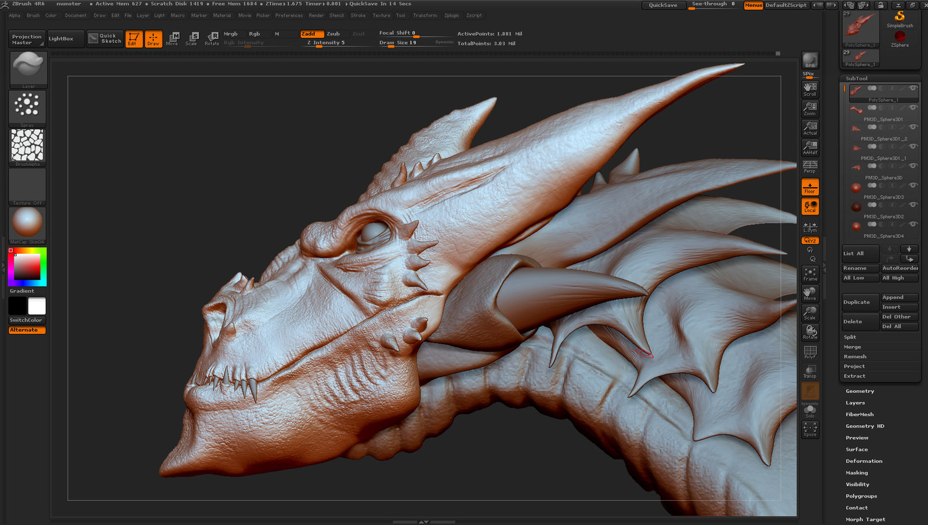This screenshot has width=928, height=525.
Task: Activate Draw mode button
Action: click(x=153, y=39)
